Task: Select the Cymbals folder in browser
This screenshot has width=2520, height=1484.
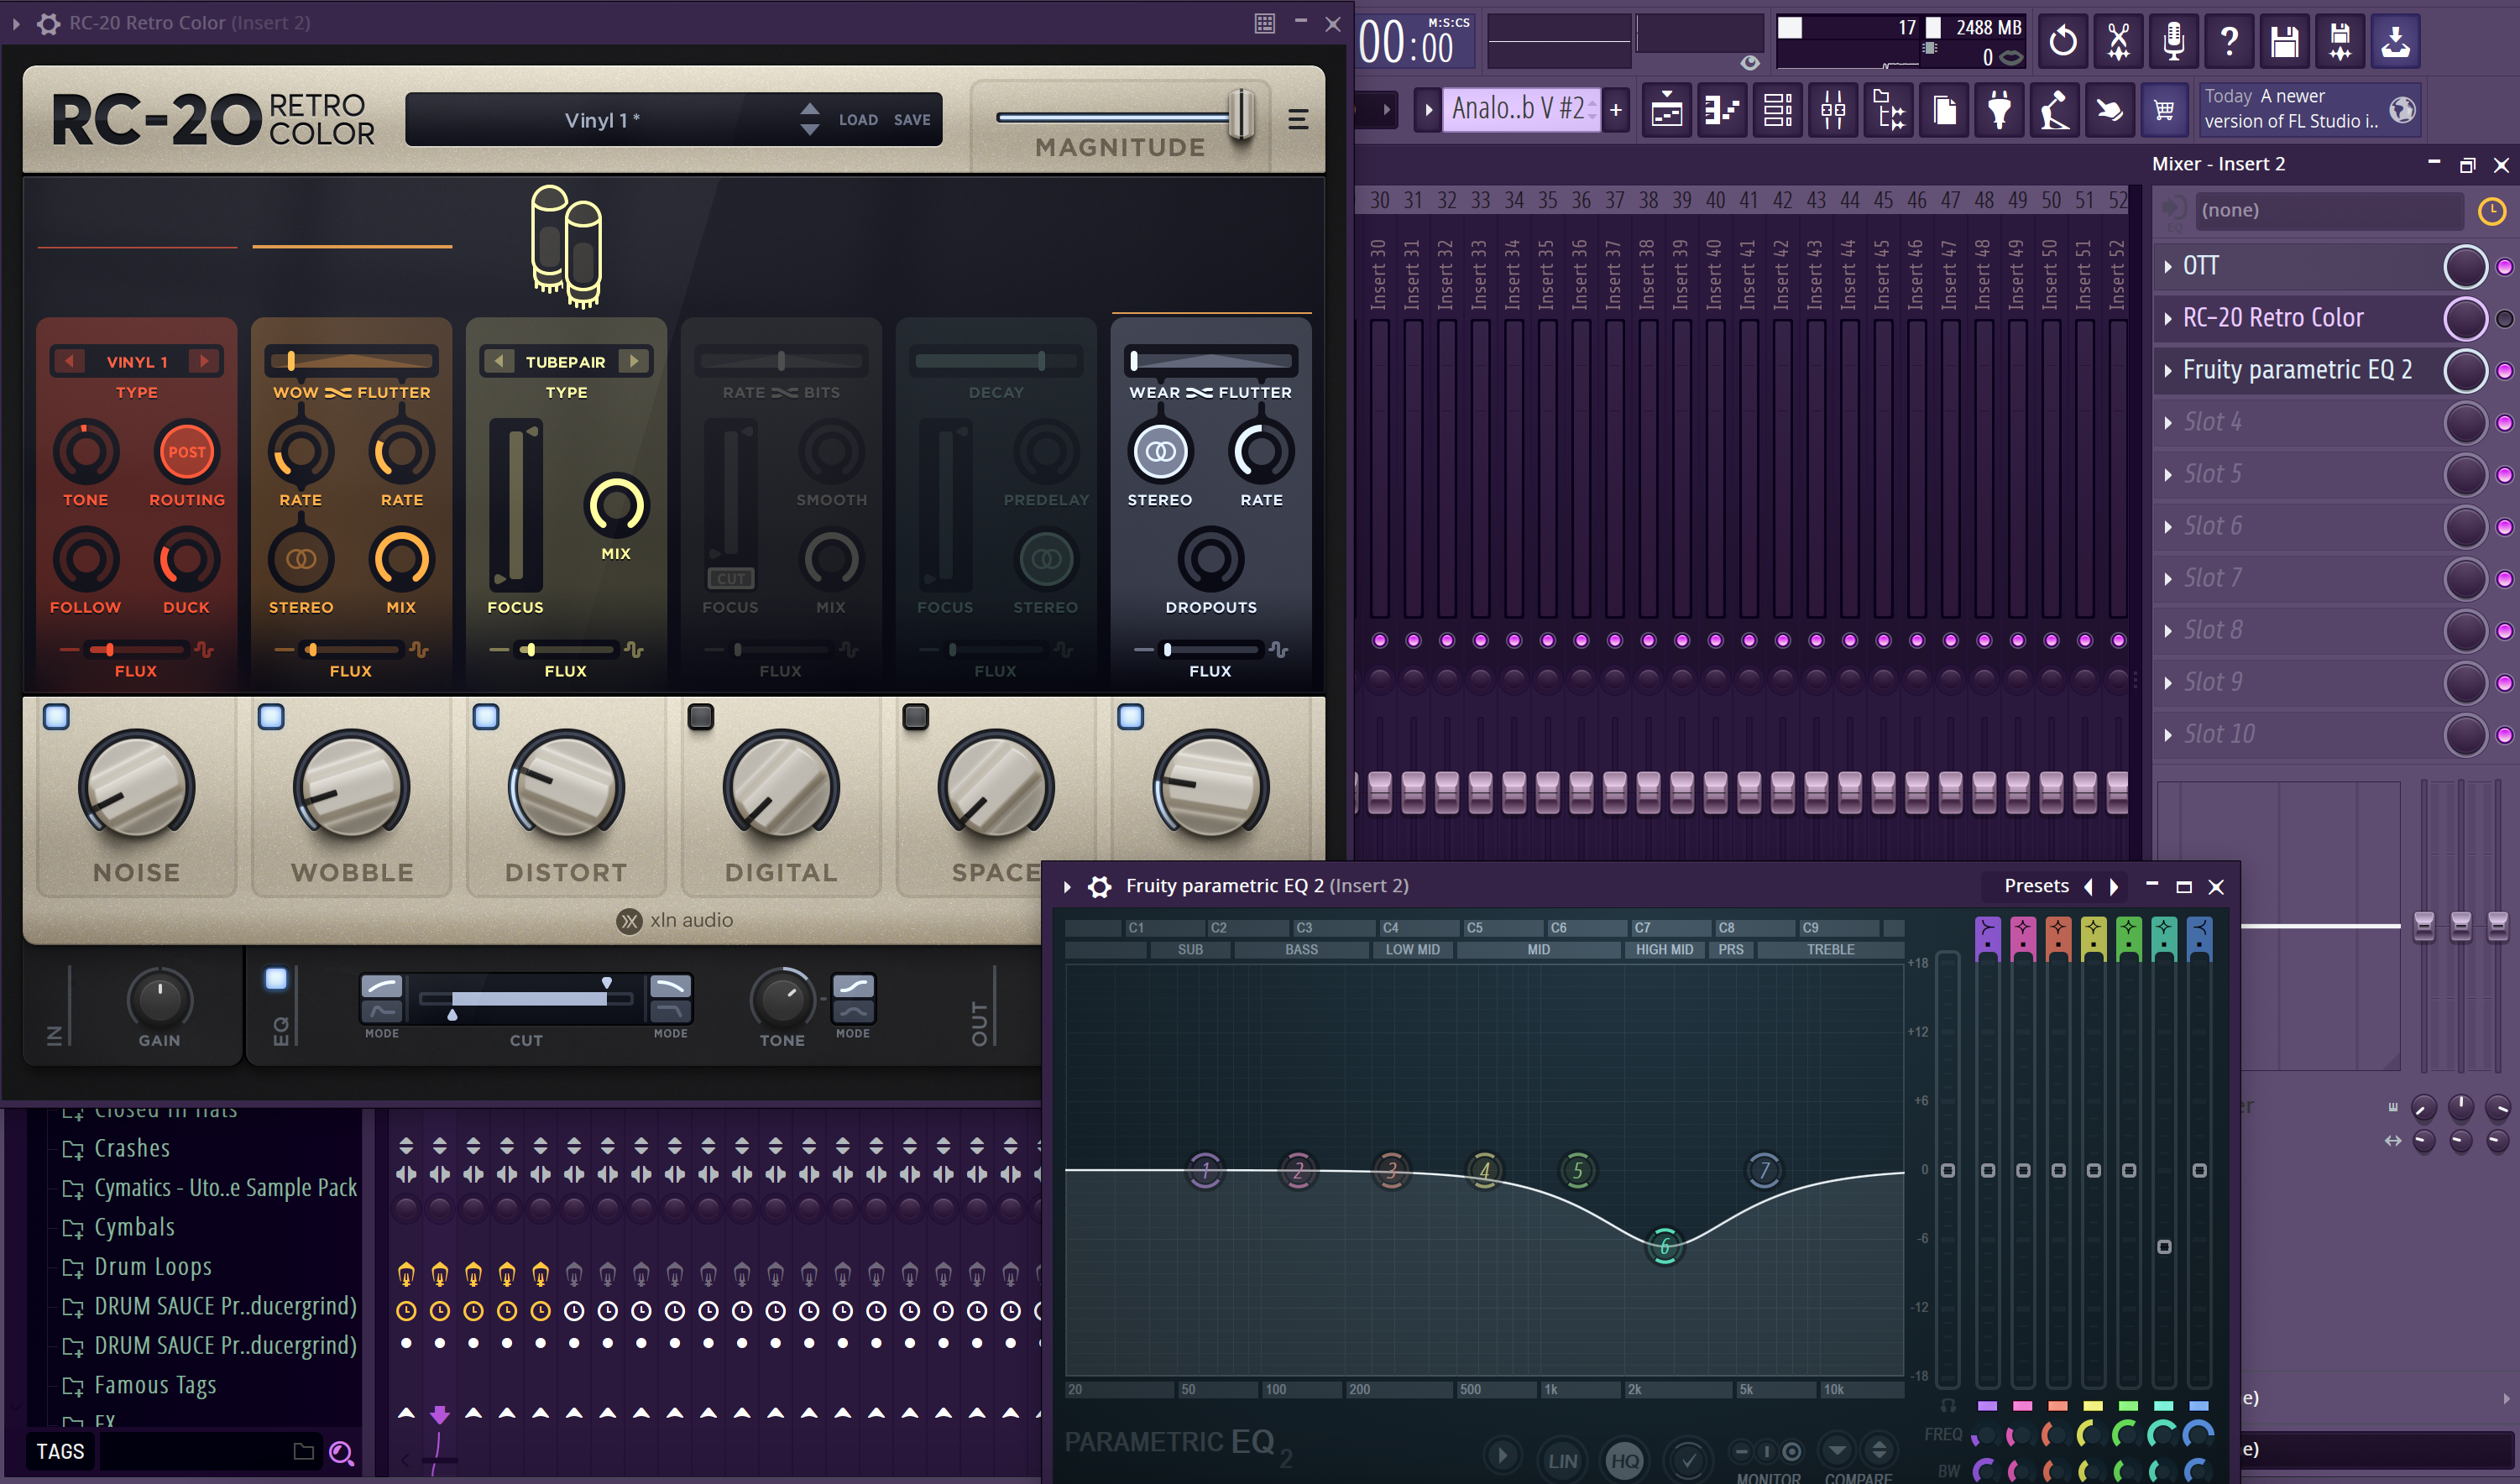Action: point(134,1227)
